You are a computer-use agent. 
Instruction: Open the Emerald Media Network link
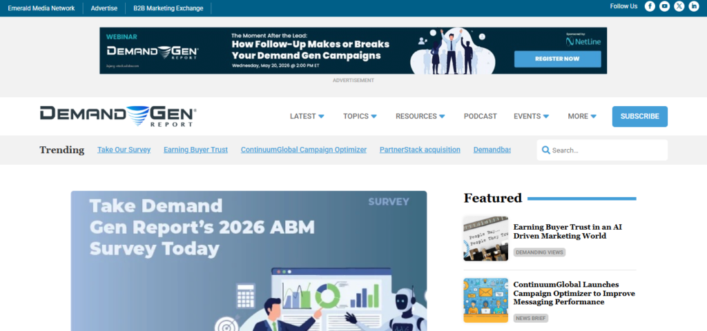(x=41, y=8)
